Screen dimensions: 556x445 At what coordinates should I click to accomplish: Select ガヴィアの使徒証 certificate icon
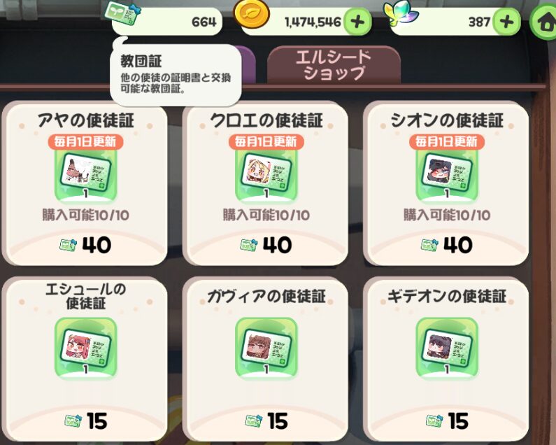[x=266, y=348]
